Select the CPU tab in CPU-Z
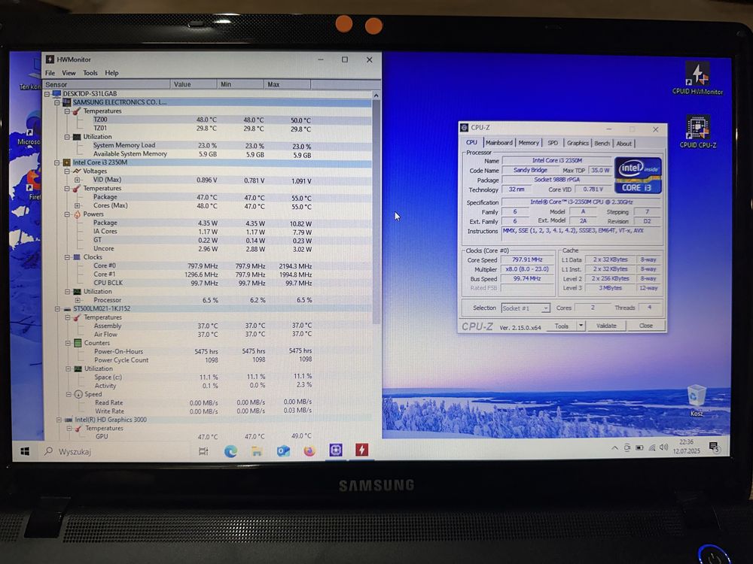This screenshot has width=753, height=564. point(471,142)
